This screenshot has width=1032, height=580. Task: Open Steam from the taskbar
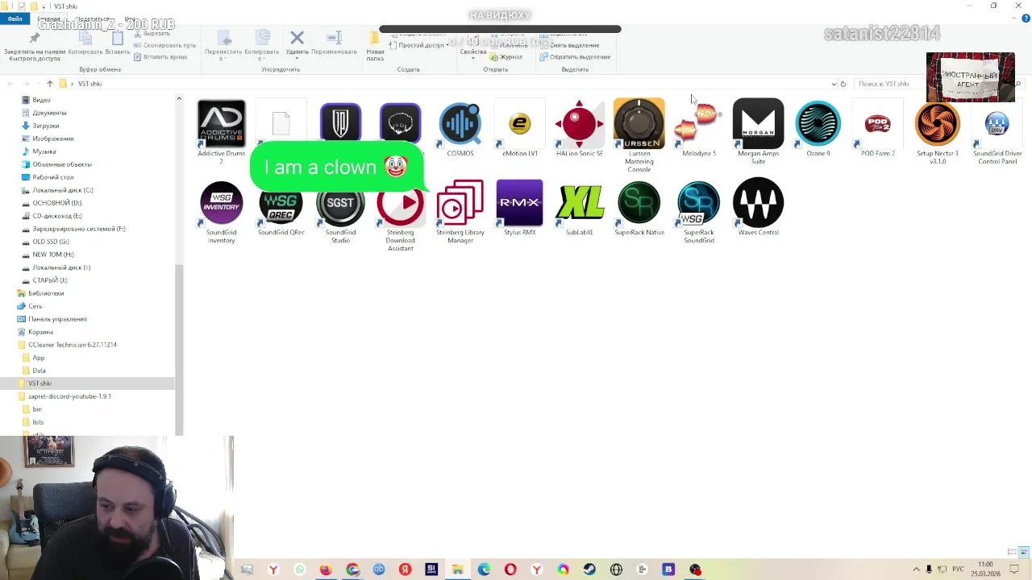pos(589,570)
